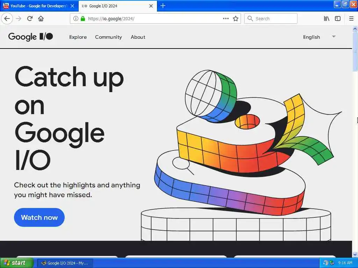
Task: Reload the current page
Action: coord(30,18)
